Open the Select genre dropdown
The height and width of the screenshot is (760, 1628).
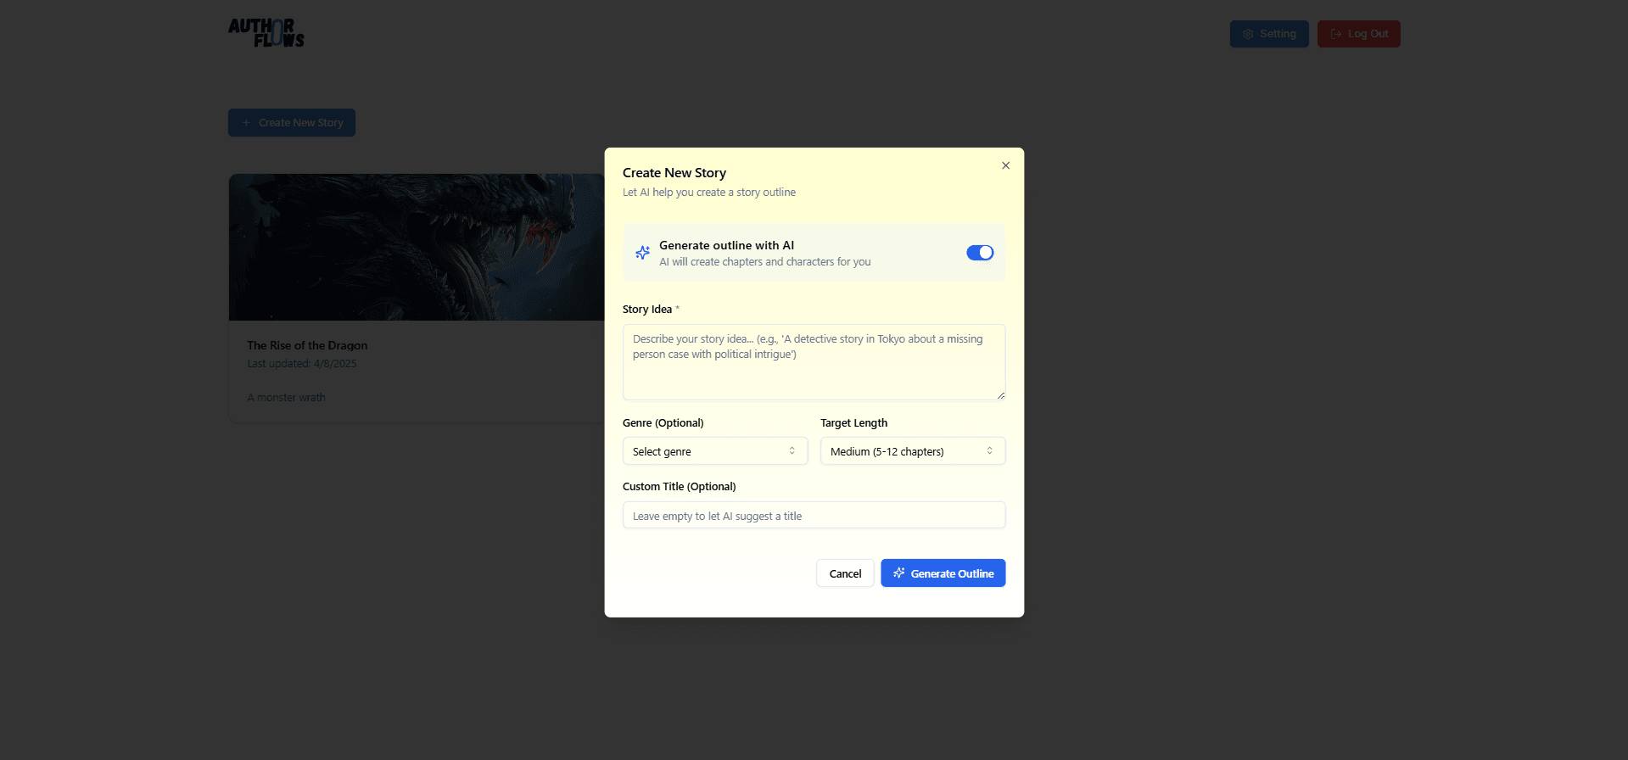(x=714, y=451)
